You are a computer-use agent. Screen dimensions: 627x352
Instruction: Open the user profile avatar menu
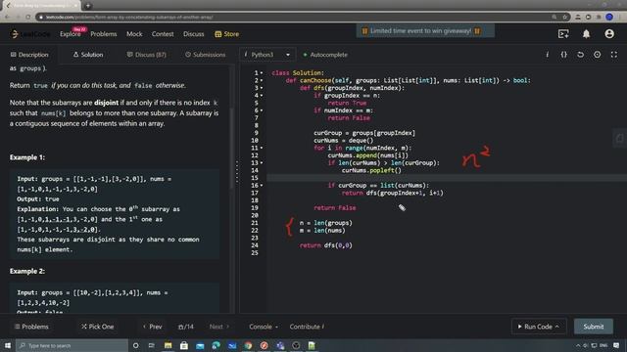[x=609, y=34]
